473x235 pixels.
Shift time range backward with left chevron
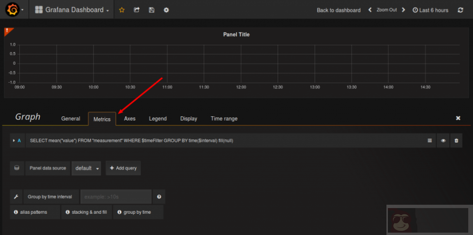click(370, 10)
